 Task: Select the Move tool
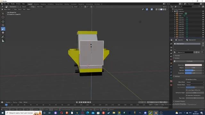point(3,21)
